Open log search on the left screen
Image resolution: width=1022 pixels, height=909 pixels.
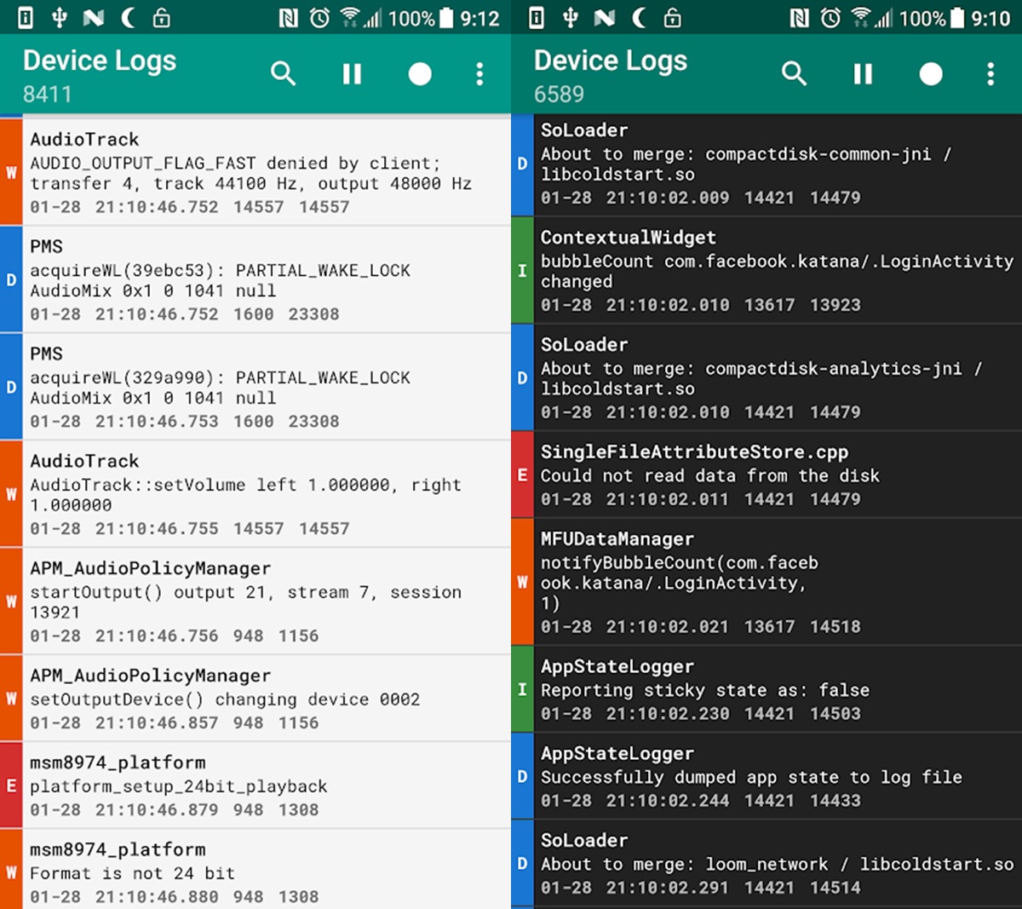click(x=284, y=74)
